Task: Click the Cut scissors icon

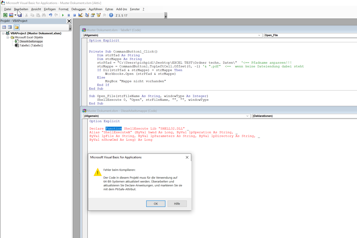Action: click(x=26, y=15)
